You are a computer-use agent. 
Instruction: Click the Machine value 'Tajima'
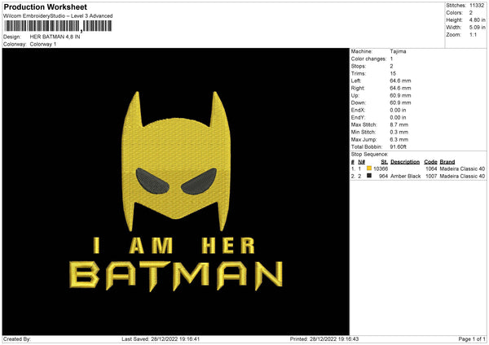tap(398, 51)
